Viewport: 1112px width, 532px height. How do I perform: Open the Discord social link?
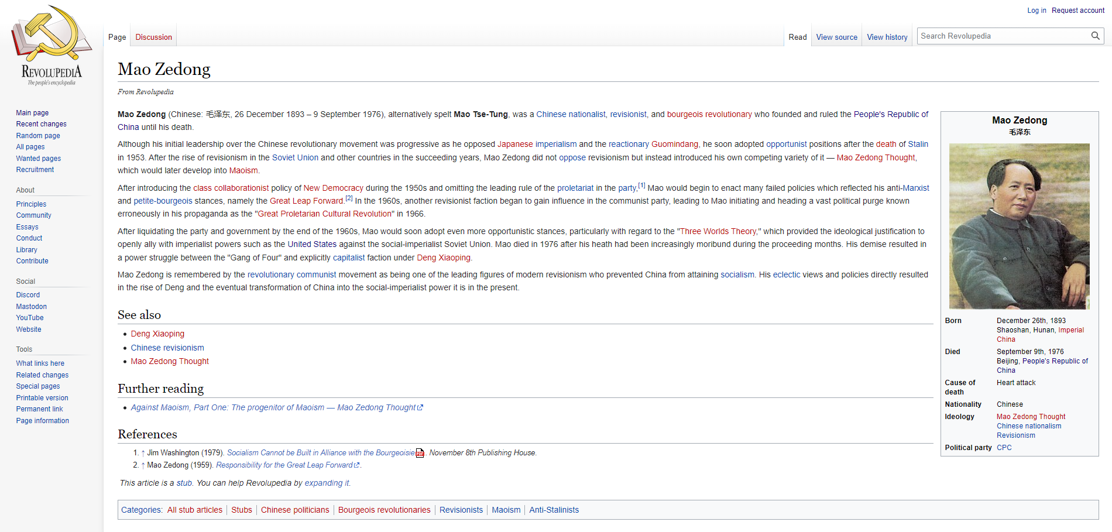coord(28,295)
